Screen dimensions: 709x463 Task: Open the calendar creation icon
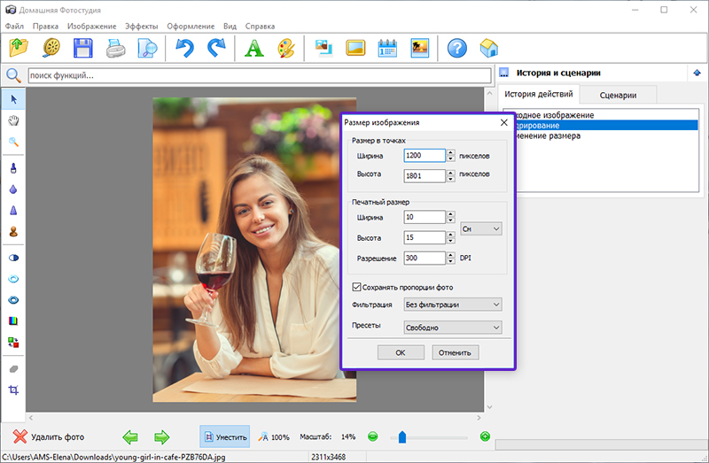387,48
